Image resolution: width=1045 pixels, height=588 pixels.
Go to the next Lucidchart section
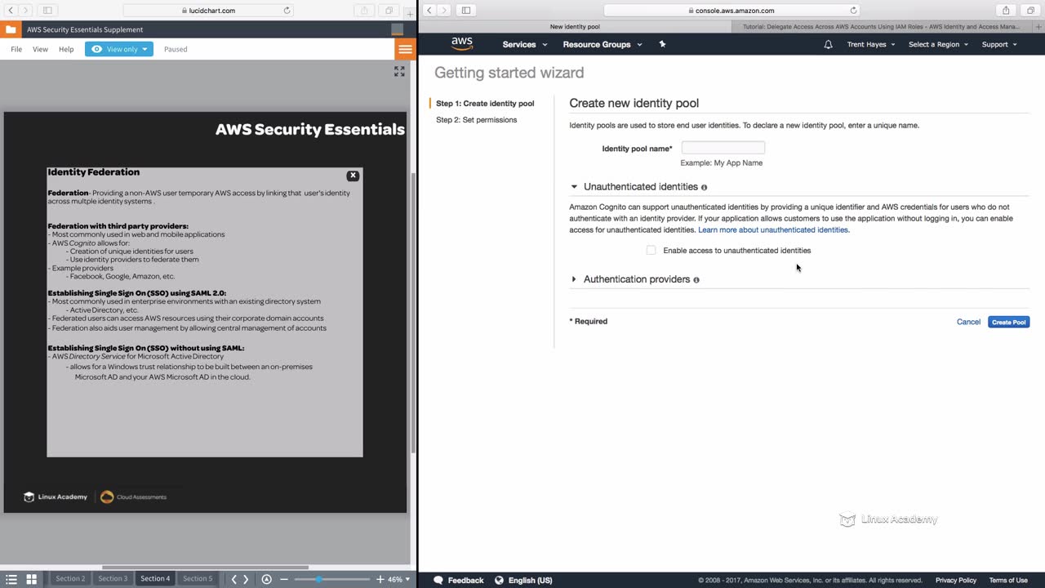pos(246,579)
